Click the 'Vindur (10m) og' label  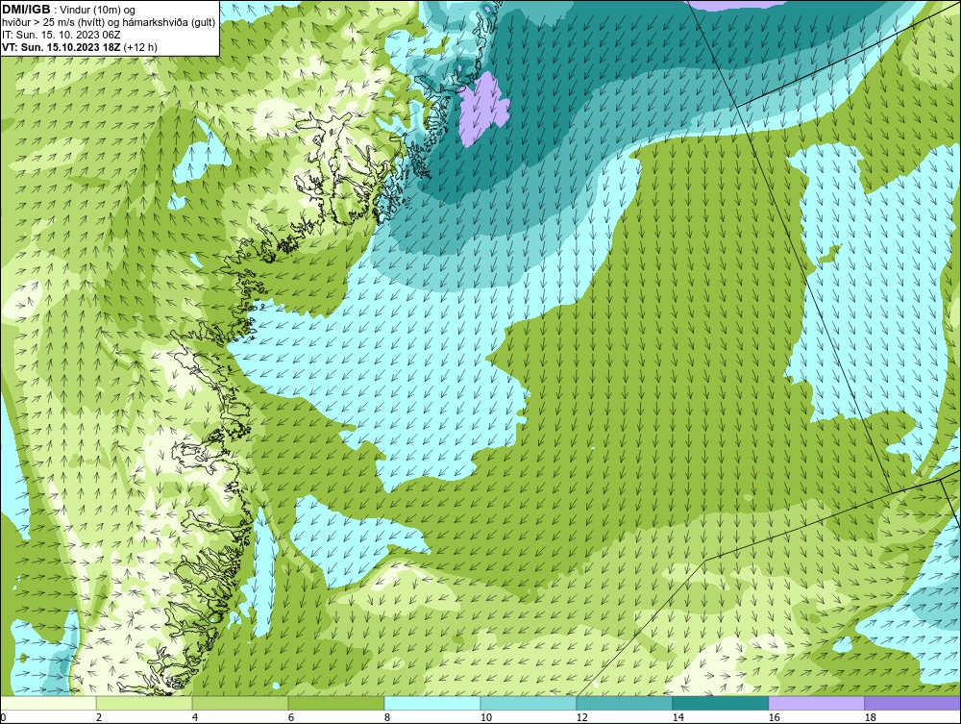point(97,11)
